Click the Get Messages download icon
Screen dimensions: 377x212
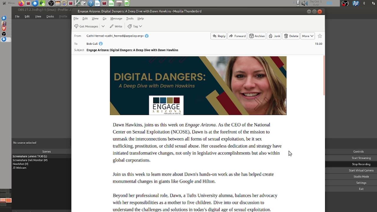76,26
